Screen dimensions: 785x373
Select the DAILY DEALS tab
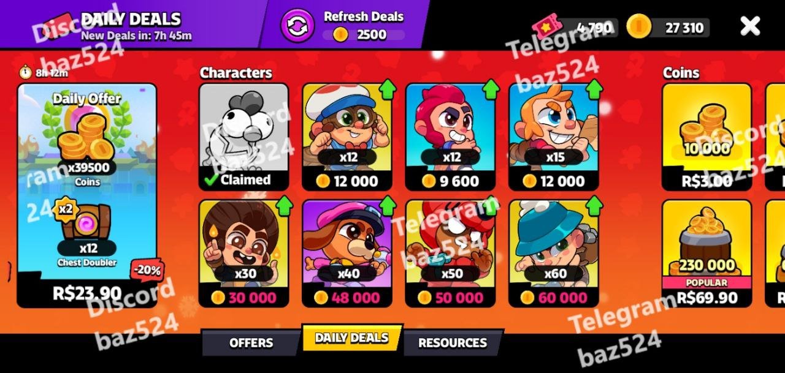point(352,339)
